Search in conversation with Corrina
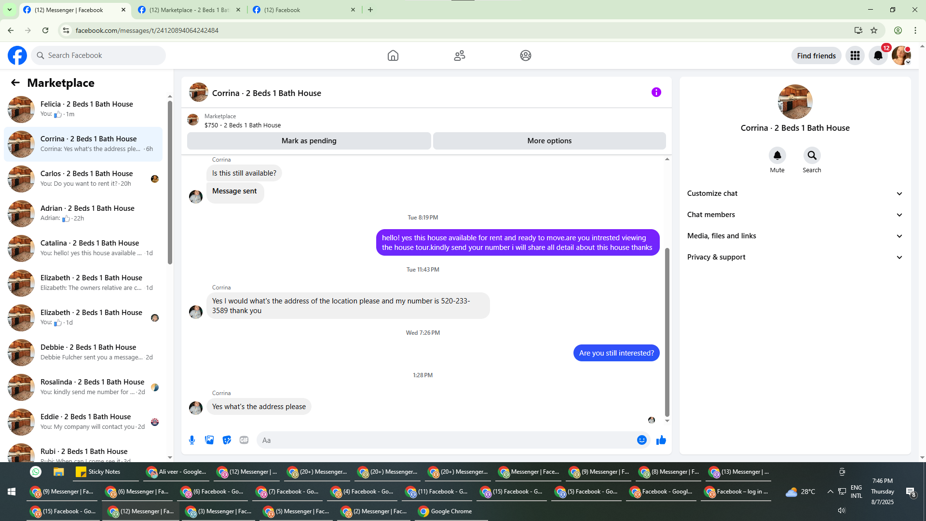926x521 pixels. [812, 155]
